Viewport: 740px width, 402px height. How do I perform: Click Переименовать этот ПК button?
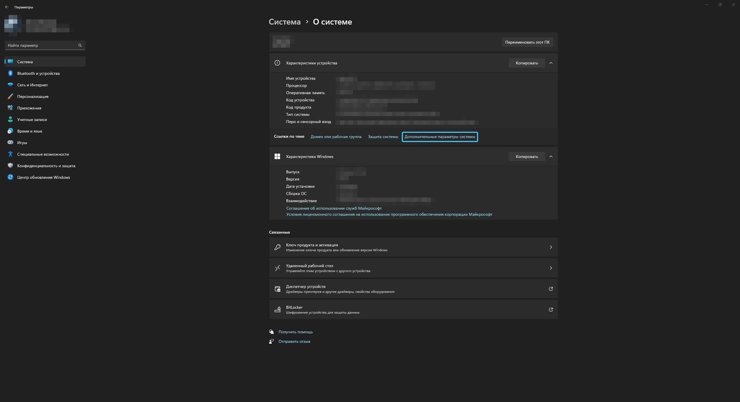point(527,42)
